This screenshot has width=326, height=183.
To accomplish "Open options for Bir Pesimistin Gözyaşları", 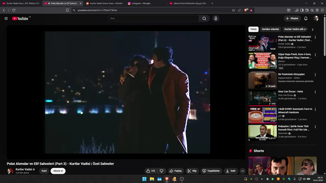I will point(315,75).
